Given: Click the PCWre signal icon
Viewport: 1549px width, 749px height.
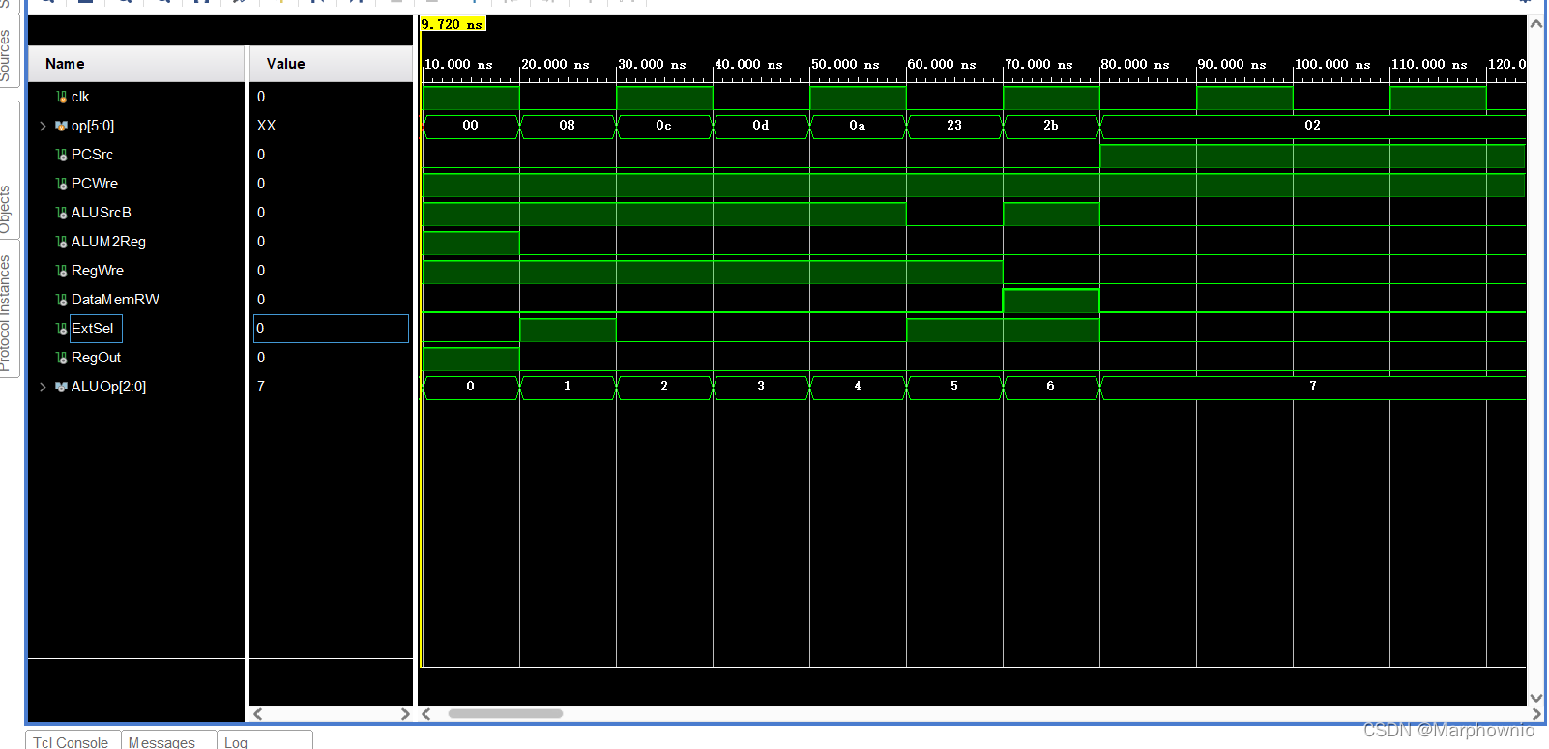Looking at the screenshot, I should coord(62,184).
